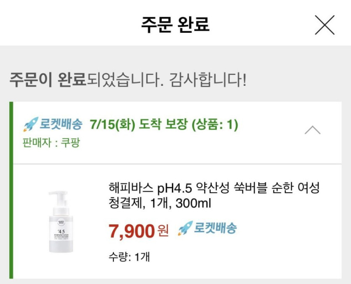
Task: Collapse the 로켓배송 order section chevron
Action: [x=312, y=130]
